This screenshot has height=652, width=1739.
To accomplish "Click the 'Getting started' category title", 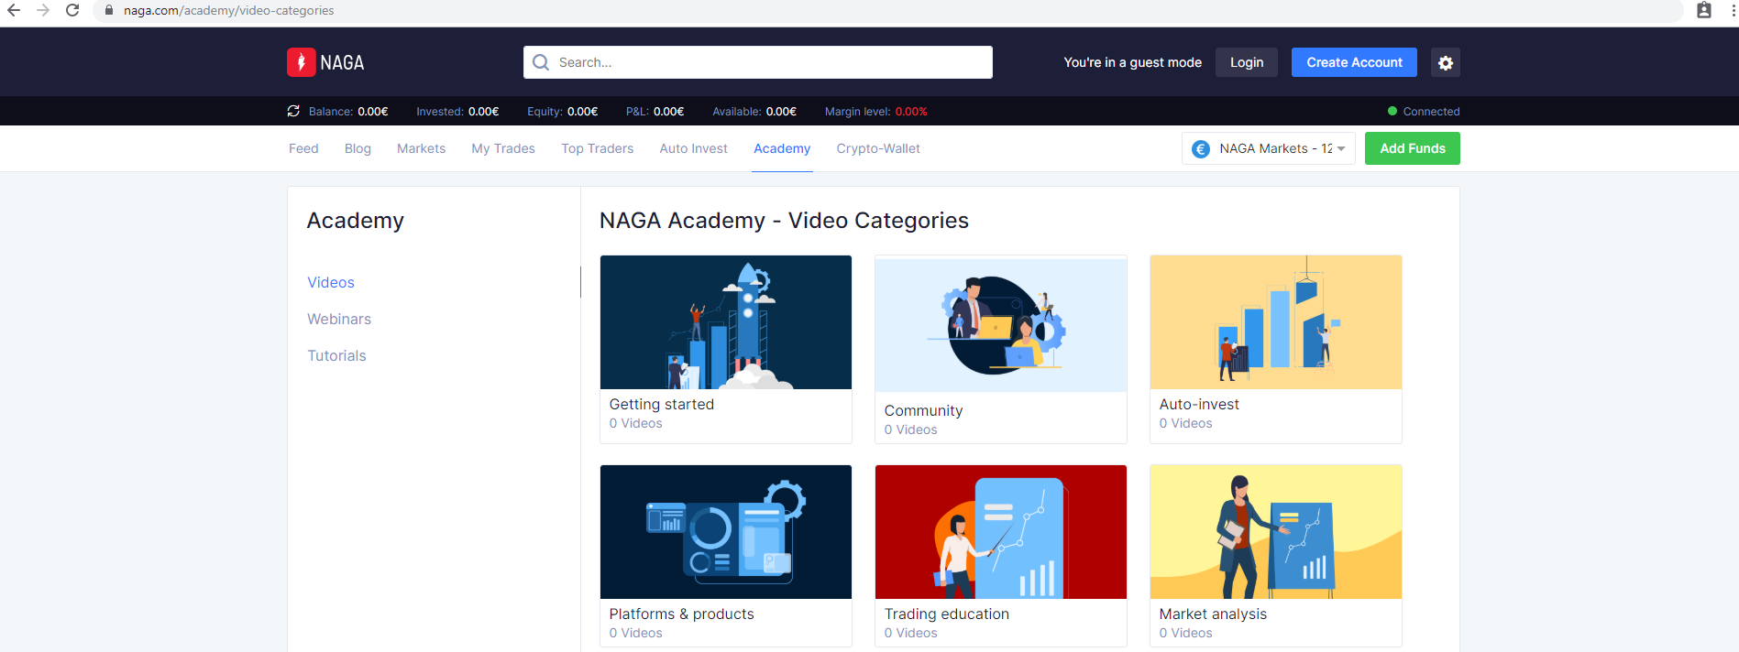I will tap(661, 404).
